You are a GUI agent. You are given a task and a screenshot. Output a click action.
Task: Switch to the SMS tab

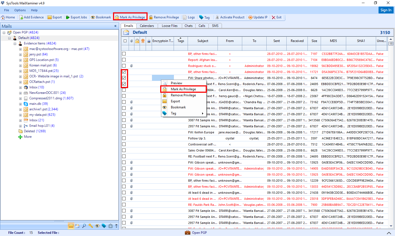215,26
